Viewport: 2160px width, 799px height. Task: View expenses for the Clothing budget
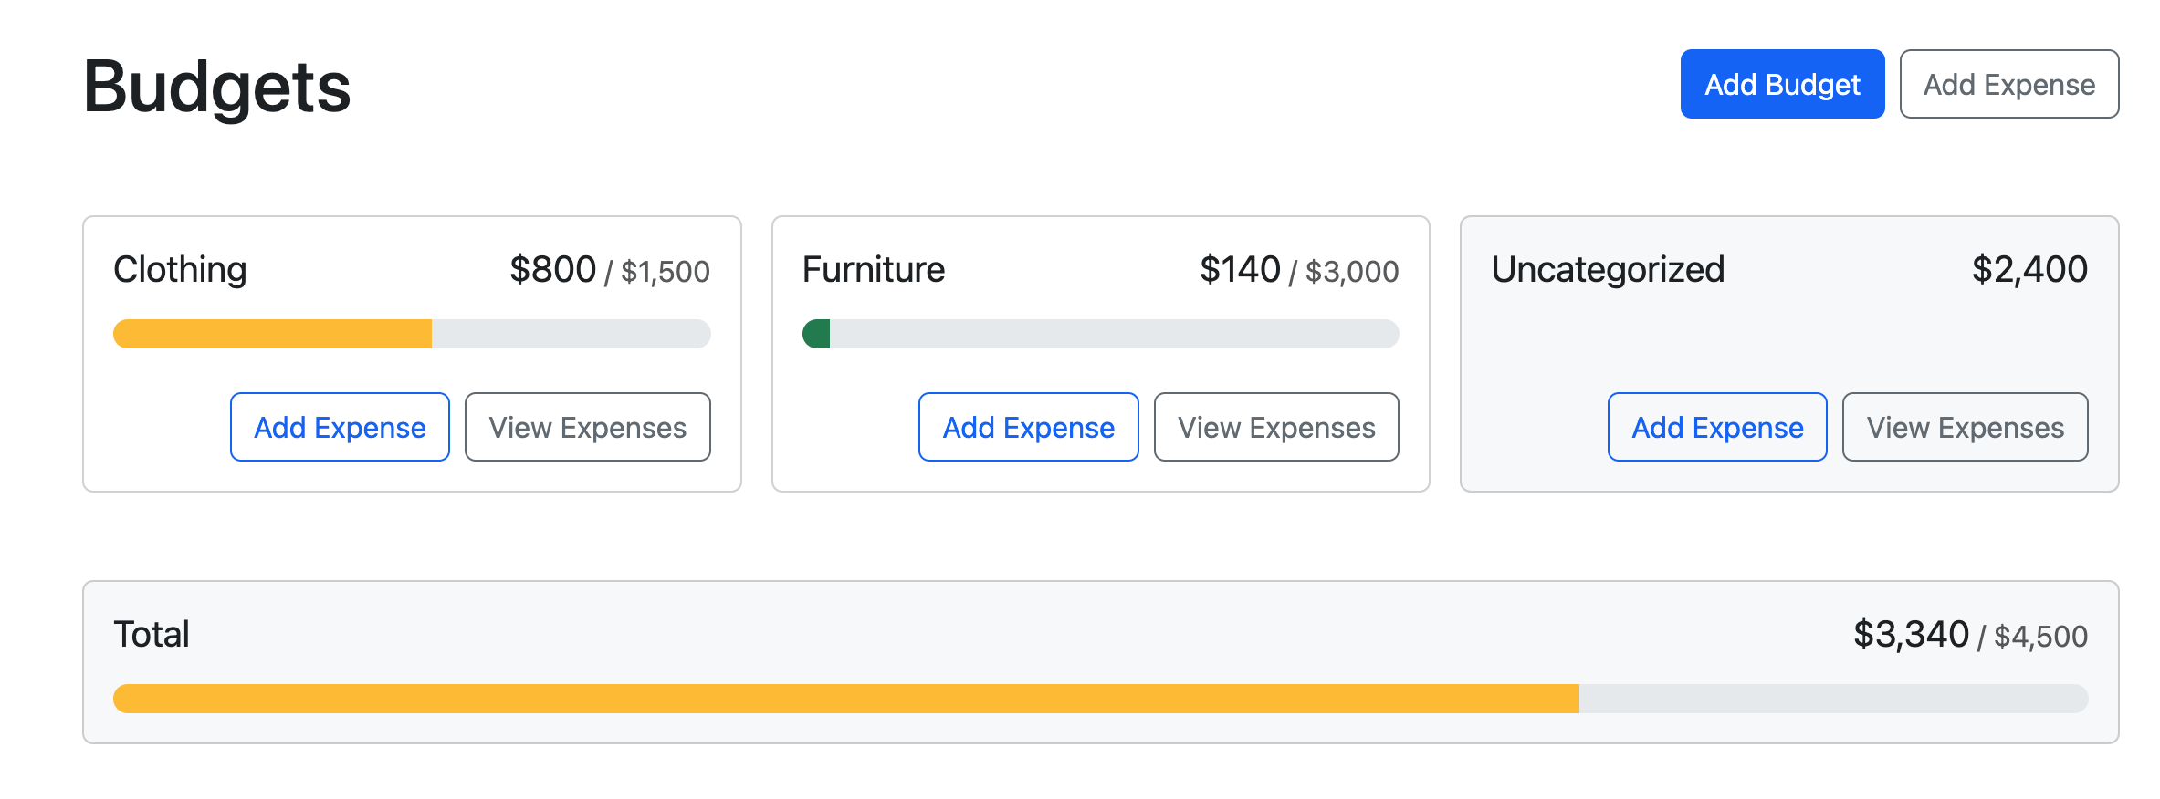587,426
